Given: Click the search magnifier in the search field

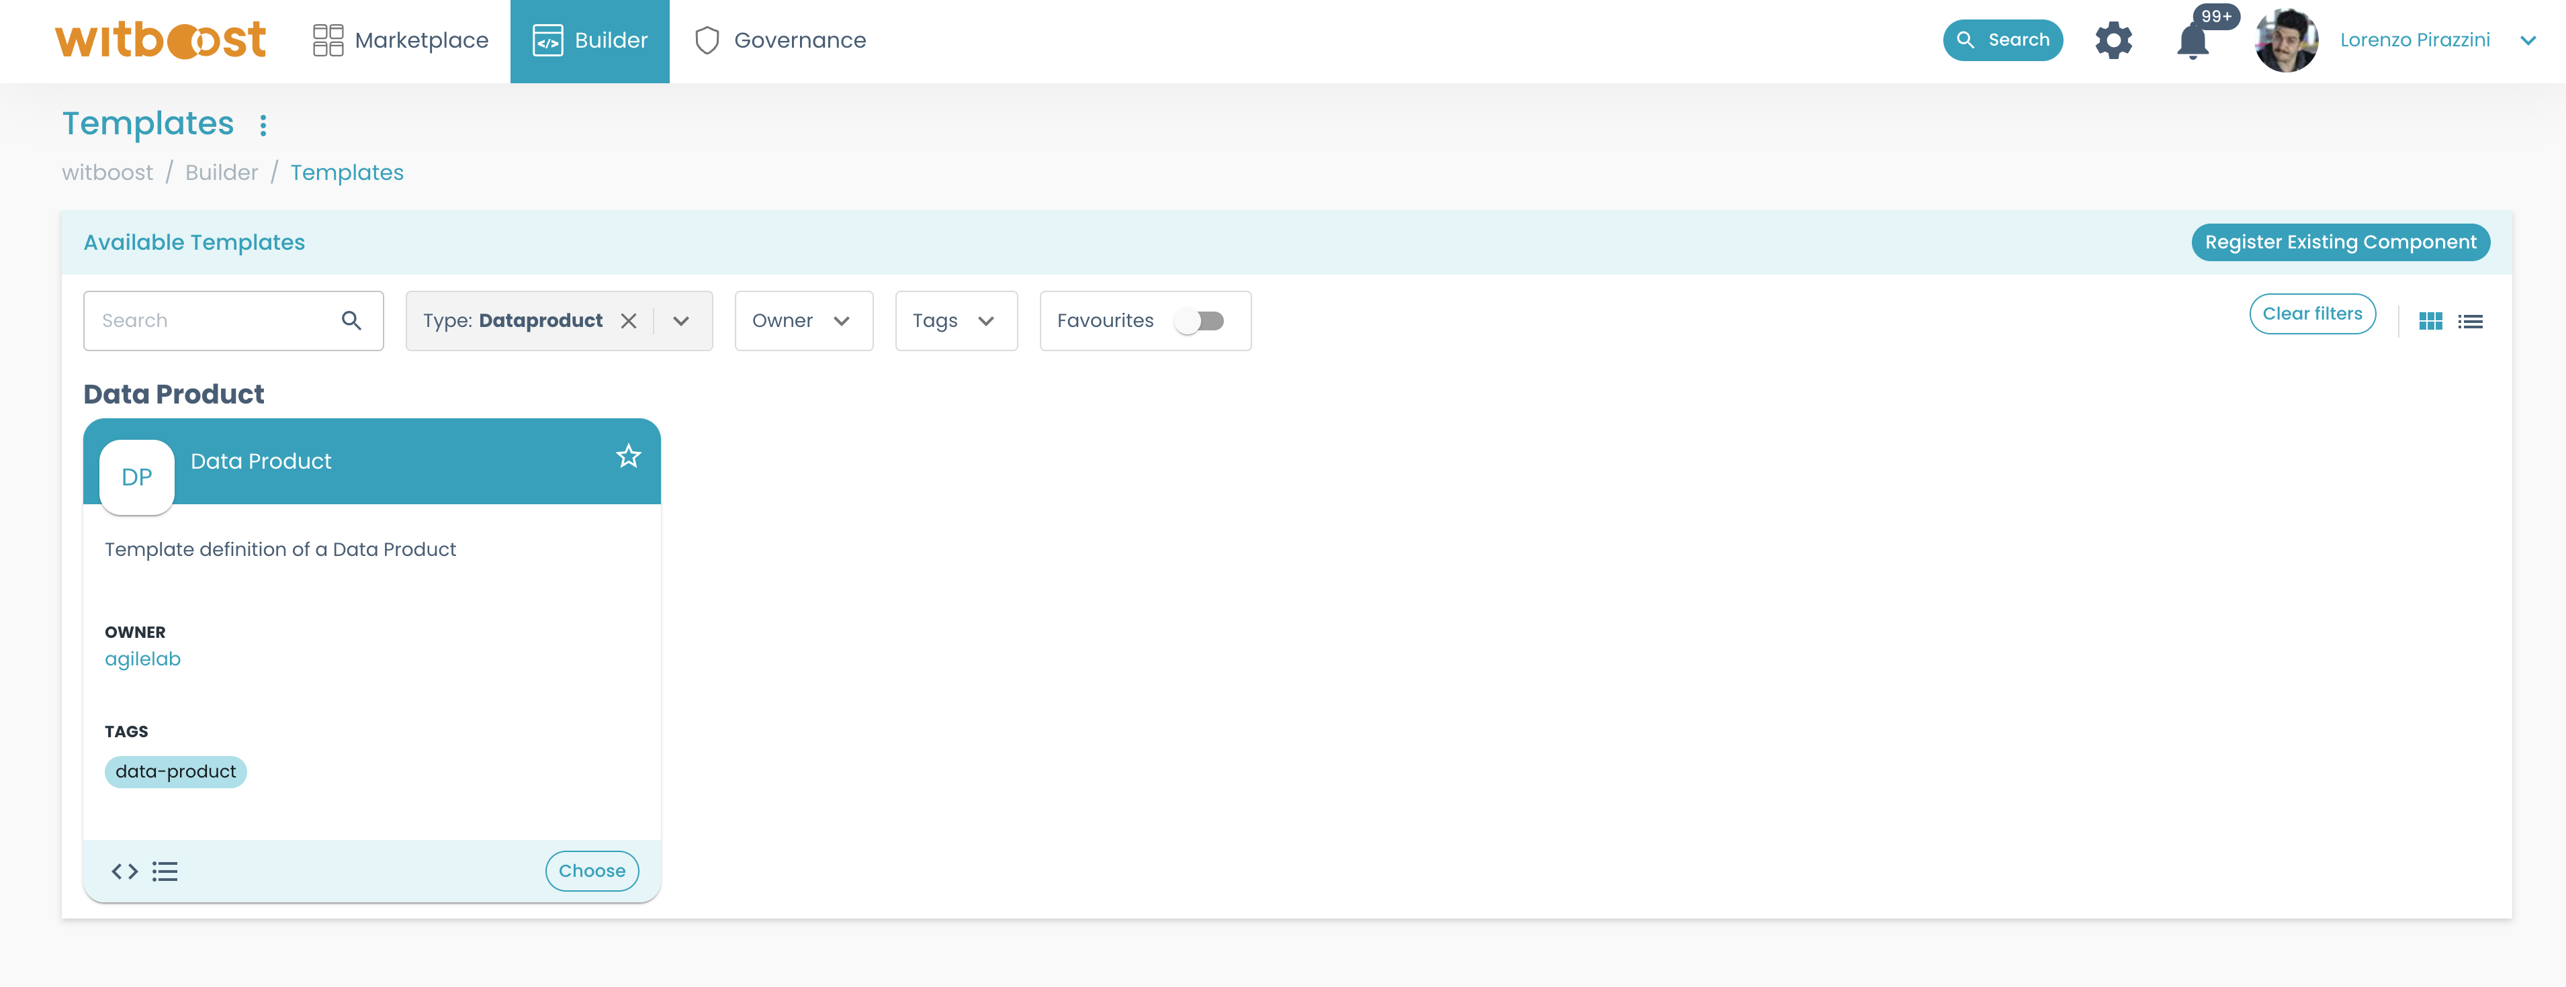Looking at the screenshot, I should tap(351, 320).
